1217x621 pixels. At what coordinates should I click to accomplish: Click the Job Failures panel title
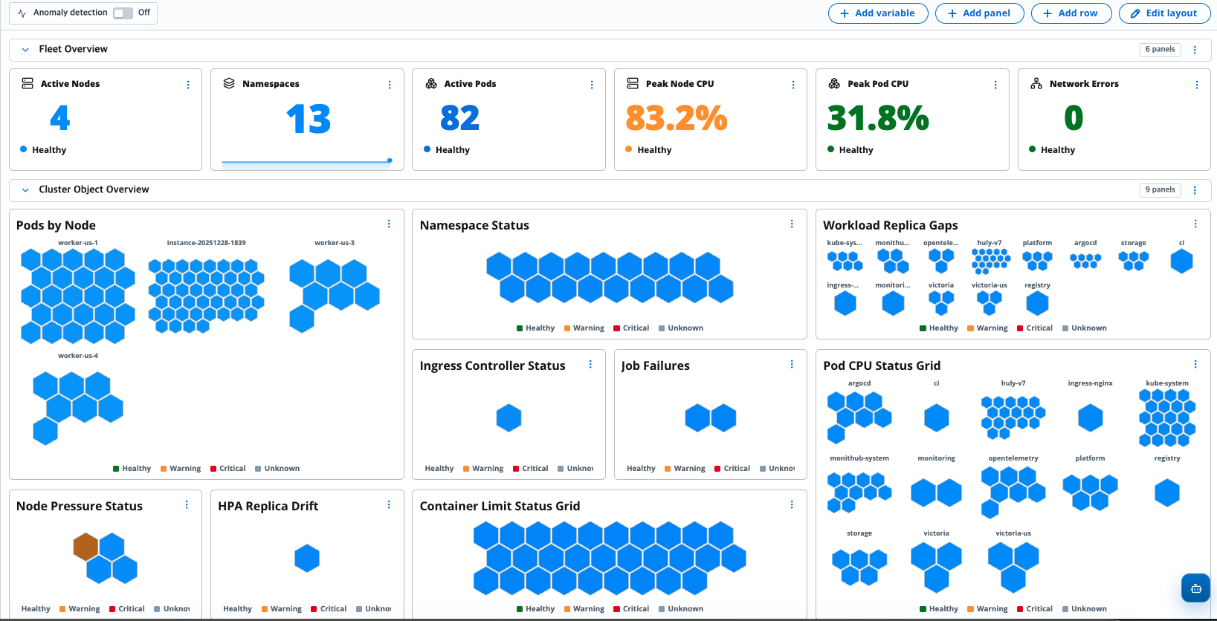point(655,365)
